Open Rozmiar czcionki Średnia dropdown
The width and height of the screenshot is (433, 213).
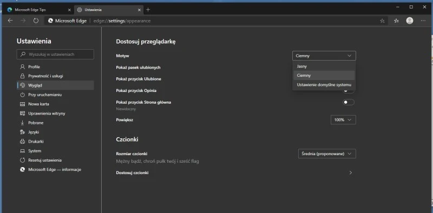[327, 154]
